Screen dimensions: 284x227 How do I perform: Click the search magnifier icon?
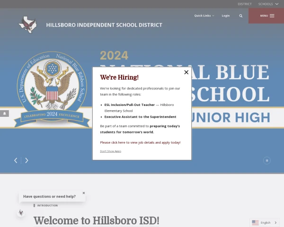click(x=241, y=16)
